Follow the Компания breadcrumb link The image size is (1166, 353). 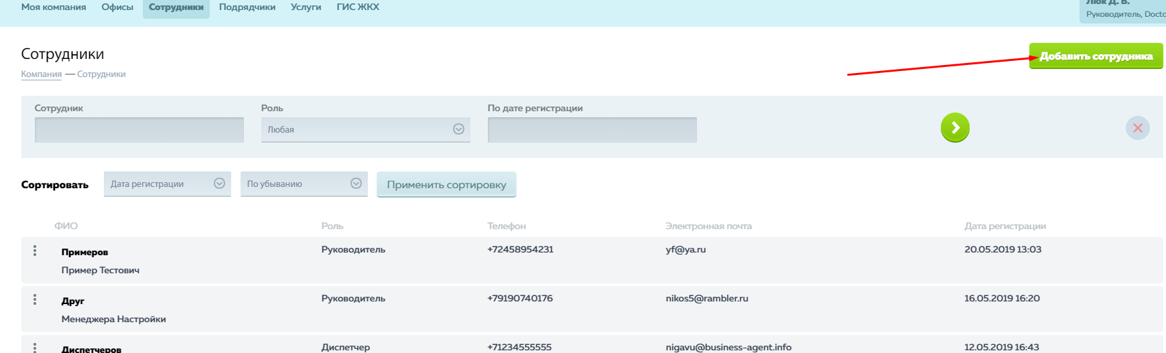41,74
